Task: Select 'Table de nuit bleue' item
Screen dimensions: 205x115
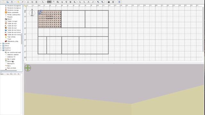Action: point(14,30)
